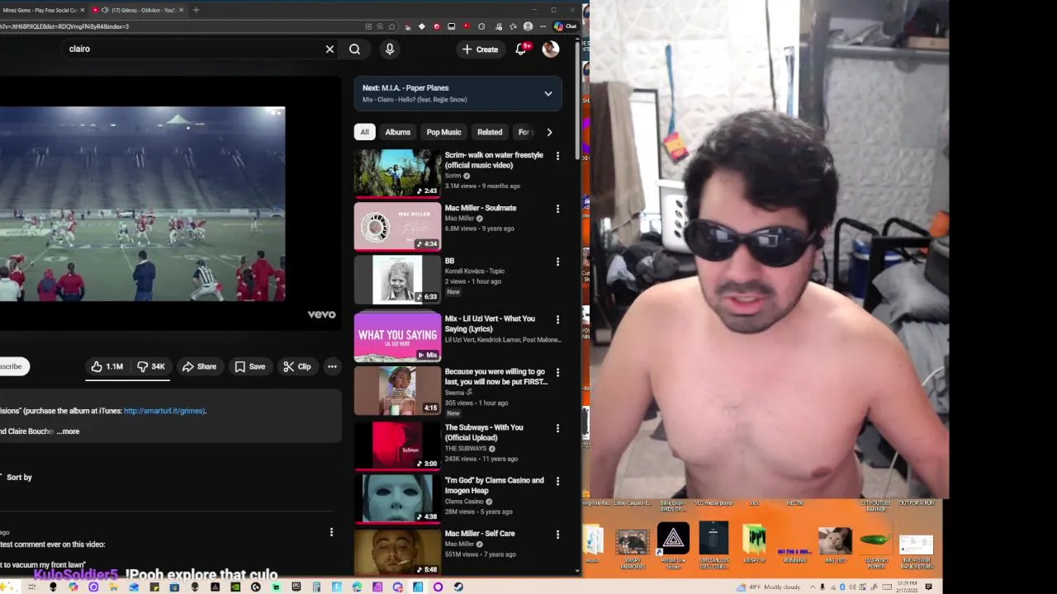
Task: Select the Albums filter chip
Action: [x=397, y=132]
